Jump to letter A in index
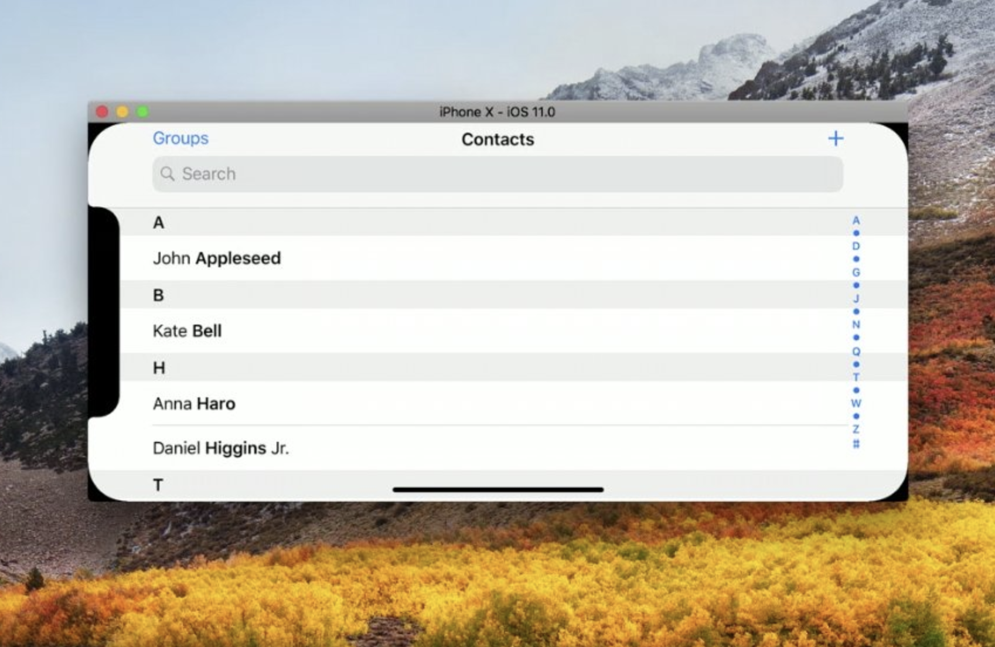 point(856,221)
